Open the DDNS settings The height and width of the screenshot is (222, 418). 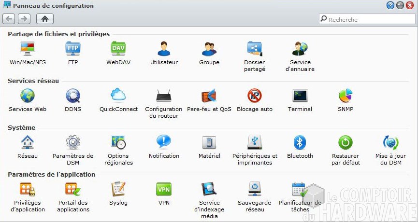coord(73,96)
